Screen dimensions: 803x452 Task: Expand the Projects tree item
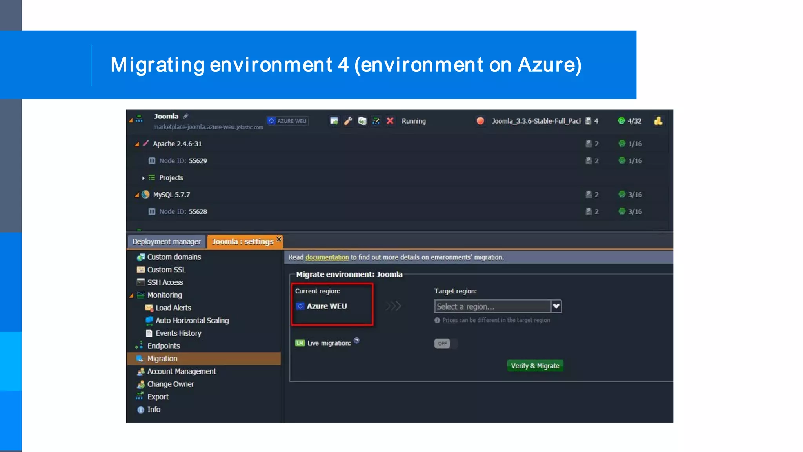click(143, 178)
